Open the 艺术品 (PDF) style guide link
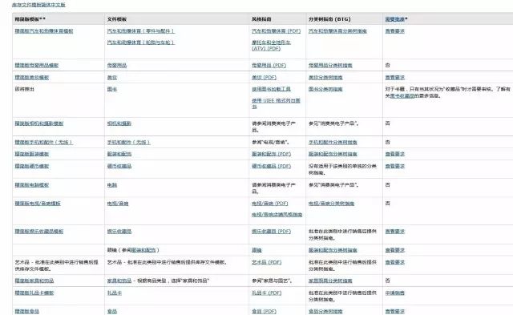 (266, 262)
